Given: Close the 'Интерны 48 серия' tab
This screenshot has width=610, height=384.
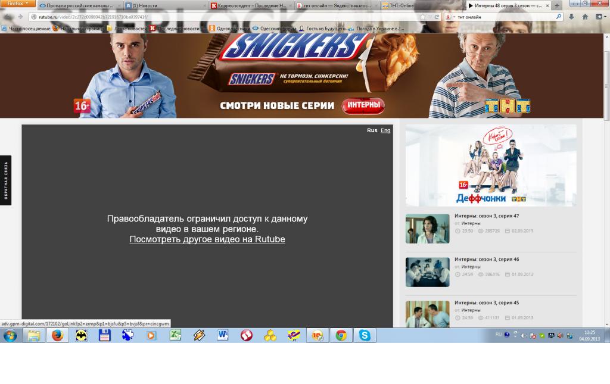Looking at the screenshot, I should pos(547,5).
